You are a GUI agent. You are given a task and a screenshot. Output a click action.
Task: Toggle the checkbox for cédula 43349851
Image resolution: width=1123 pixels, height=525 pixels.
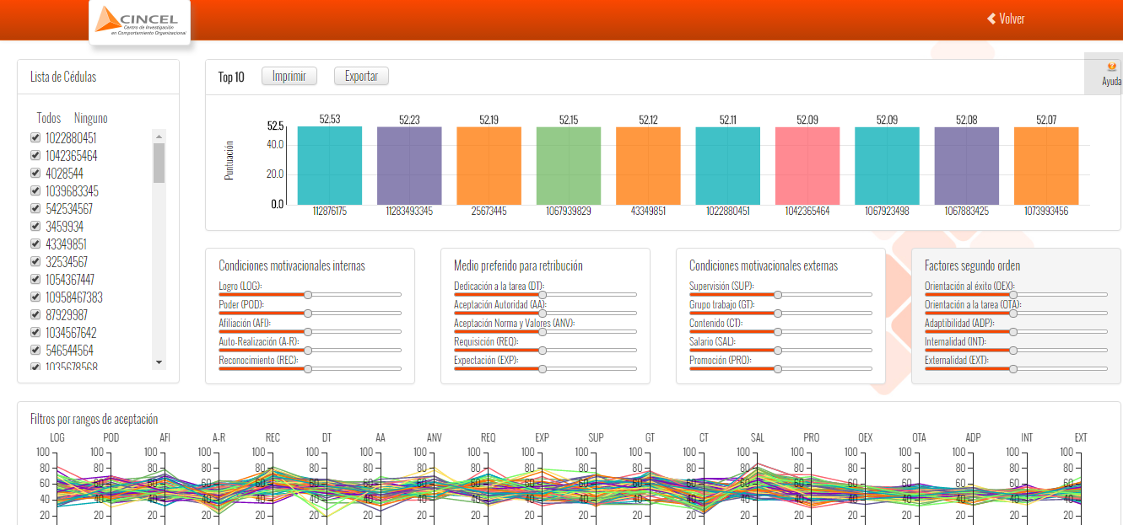coord(35,244)
